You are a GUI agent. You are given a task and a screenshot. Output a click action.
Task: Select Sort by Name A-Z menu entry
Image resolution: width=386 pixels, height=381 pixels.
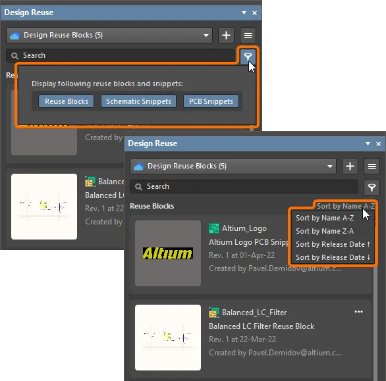click(325, 218)
